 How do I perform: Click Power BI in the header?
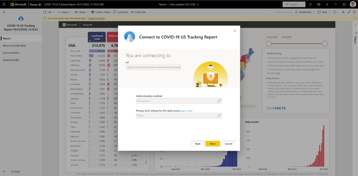pos(35,4)
